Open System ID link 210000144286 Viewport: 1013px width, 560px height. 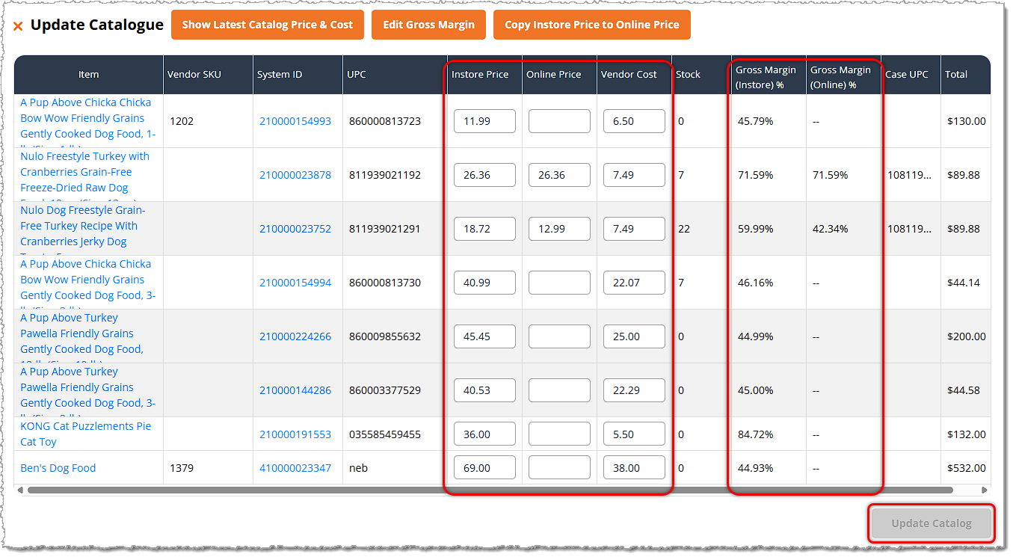295,390
